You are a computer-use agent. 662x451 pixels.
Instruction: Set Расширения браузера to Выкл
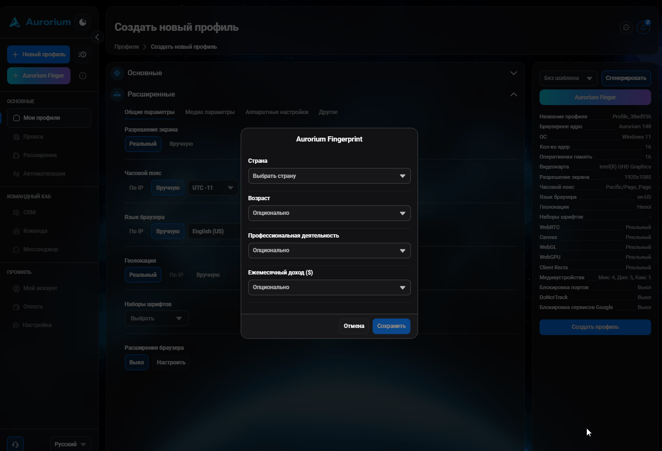point(137,363)
